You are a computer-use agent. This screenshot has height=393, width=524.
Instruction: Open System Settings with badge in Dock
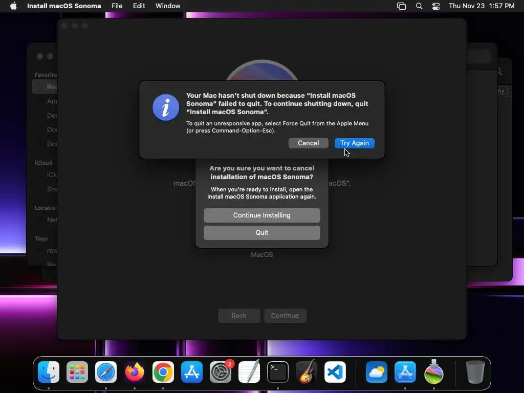tap(221, 372)
